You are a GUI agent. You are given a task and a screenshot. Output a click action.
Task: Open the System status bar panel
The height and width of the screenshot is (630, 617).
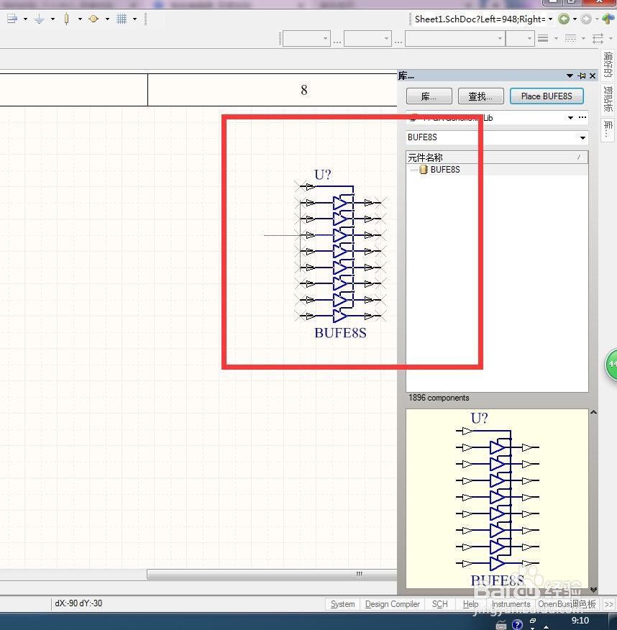342,604
